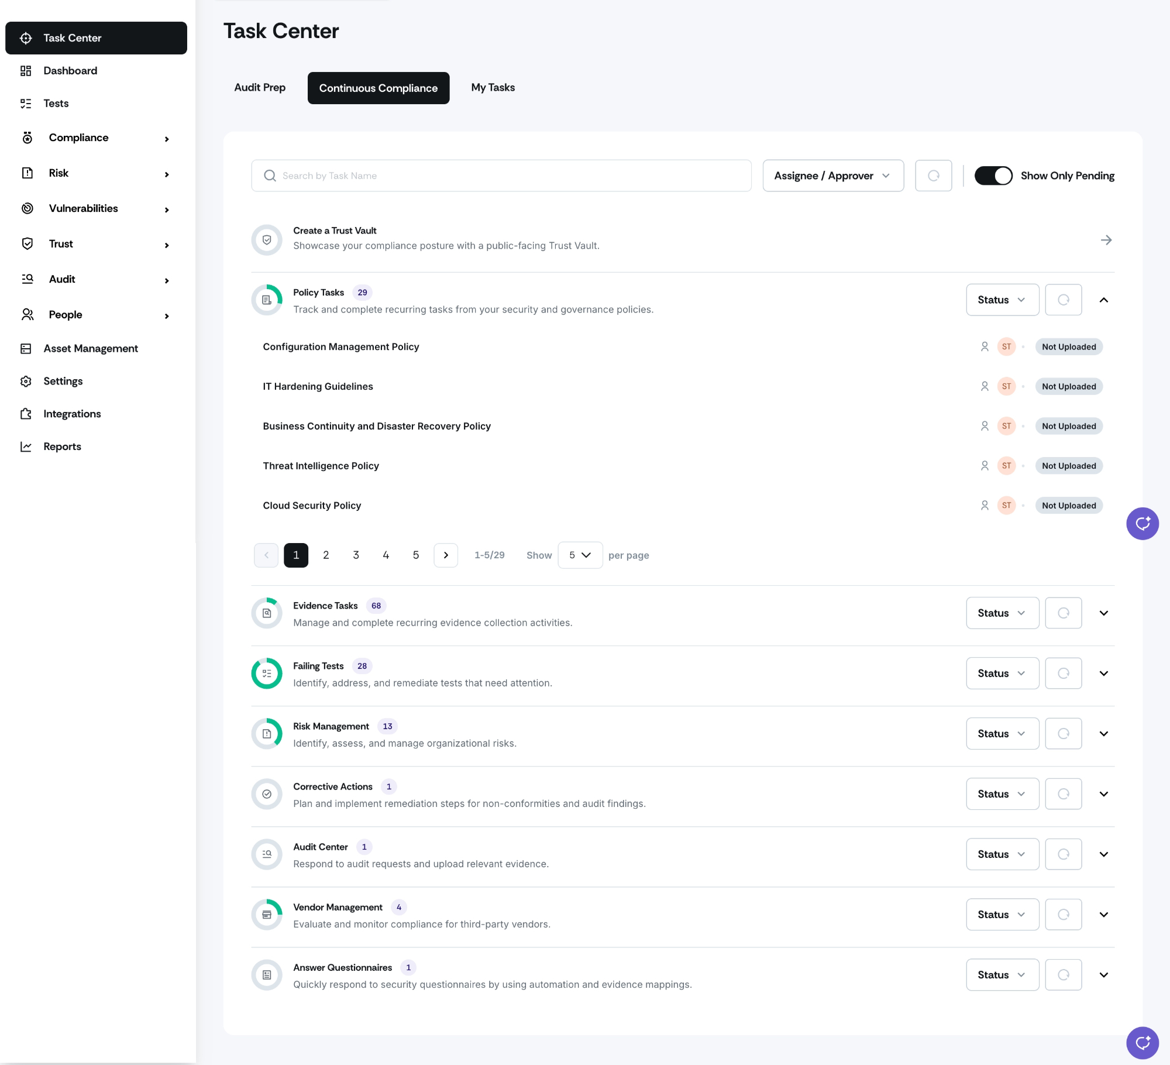1170x1065 pixels.
Task: Switch to the Audit Prep tab
Action: click(260, 88)
